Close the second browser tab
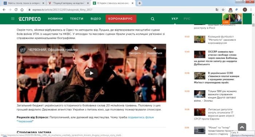The image size is (255, 137). coord(88,3)
